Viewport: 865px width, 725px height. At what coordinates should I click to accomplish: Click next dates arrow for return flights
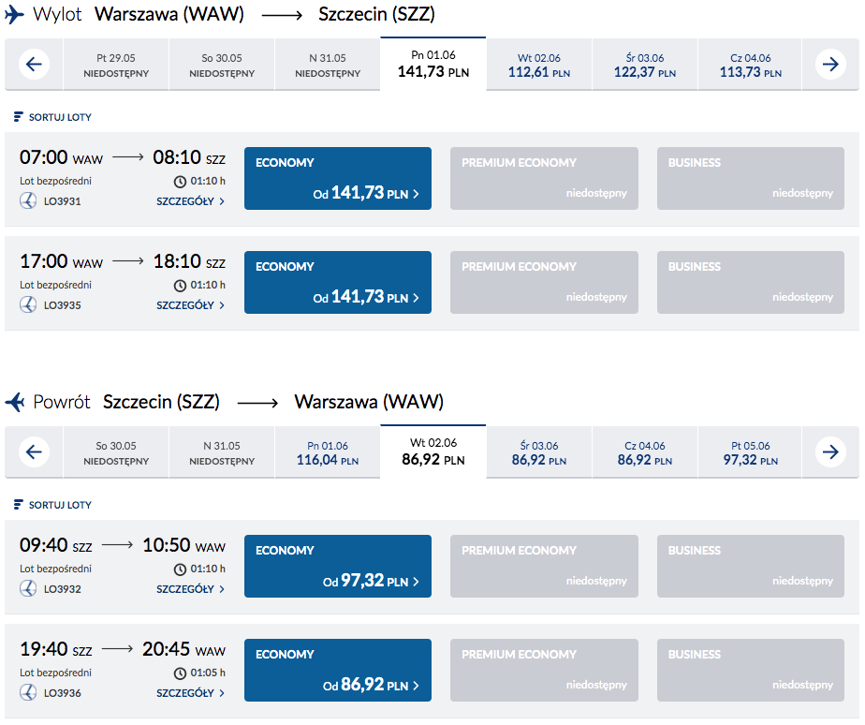(830, 452)
